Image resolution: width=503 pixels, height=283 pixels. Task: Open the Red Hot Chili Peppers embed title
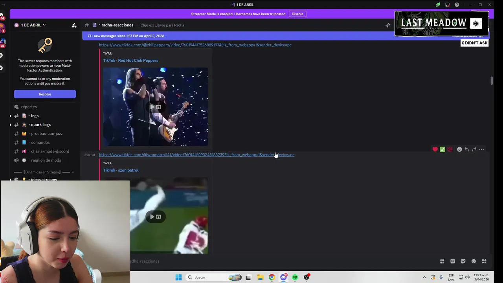click(x=130, y=61)
